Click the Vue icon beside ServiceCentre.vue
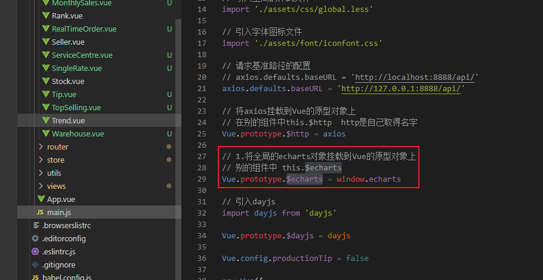543x280 pixels. tap(46, 55)
